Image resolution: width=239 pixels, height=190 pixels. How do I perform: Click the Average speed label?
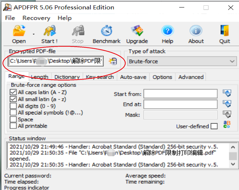coord(146,176)
